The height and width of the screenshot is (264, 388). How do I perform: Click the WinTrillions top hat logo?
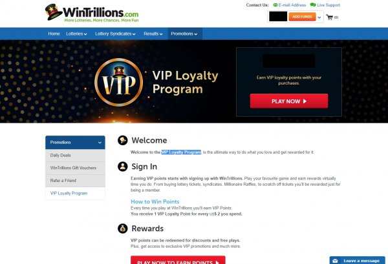(x=54, y=12)
